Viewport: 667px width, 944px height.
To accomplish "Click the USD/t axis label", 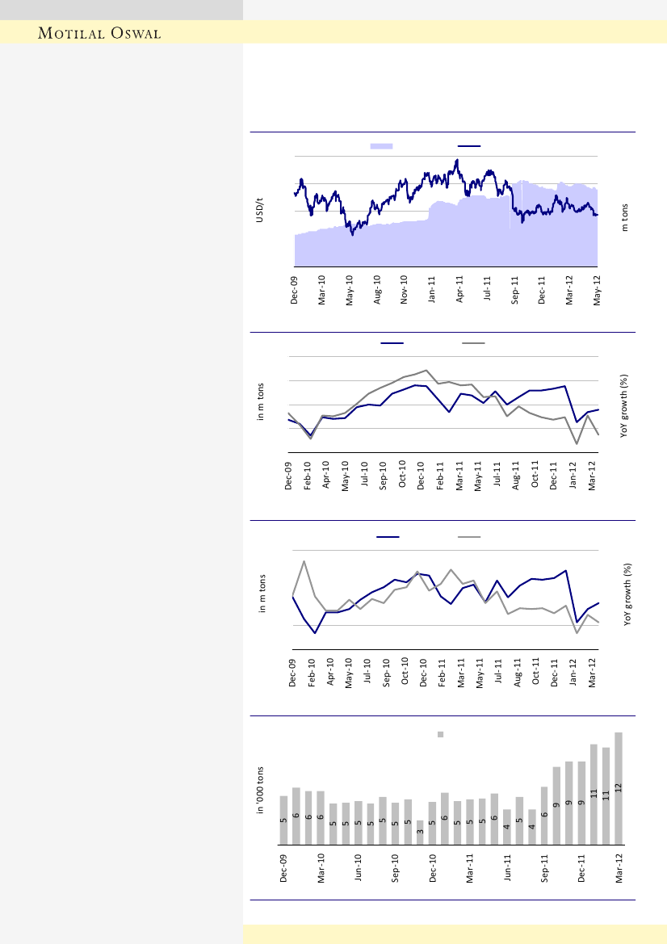I will tap(260, 210).
